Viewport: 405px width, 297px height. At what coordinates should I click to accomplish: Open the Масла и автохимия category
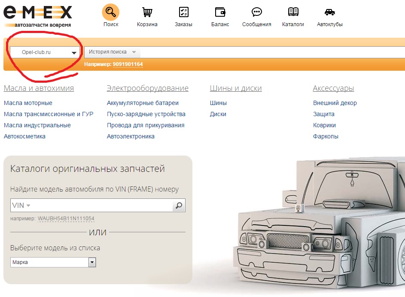[39, 88]
